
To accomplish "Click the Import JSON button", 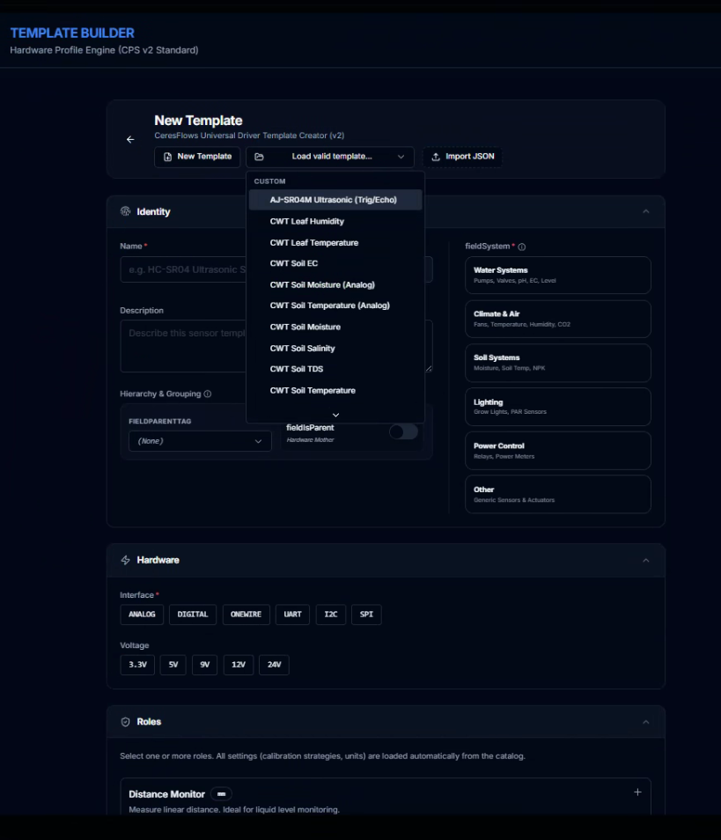I will click(463, 157).
